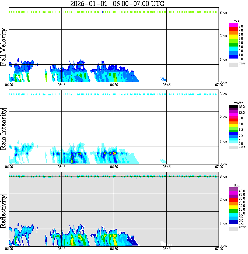Click the 06:15 tick under Rain Intensity panel
This screenshot has width=248, height=254.
(62, 167)
